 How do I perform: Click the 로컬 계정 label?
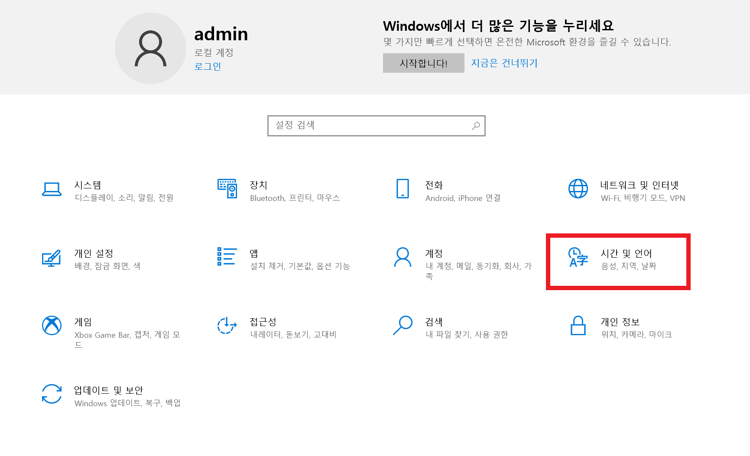214,52
